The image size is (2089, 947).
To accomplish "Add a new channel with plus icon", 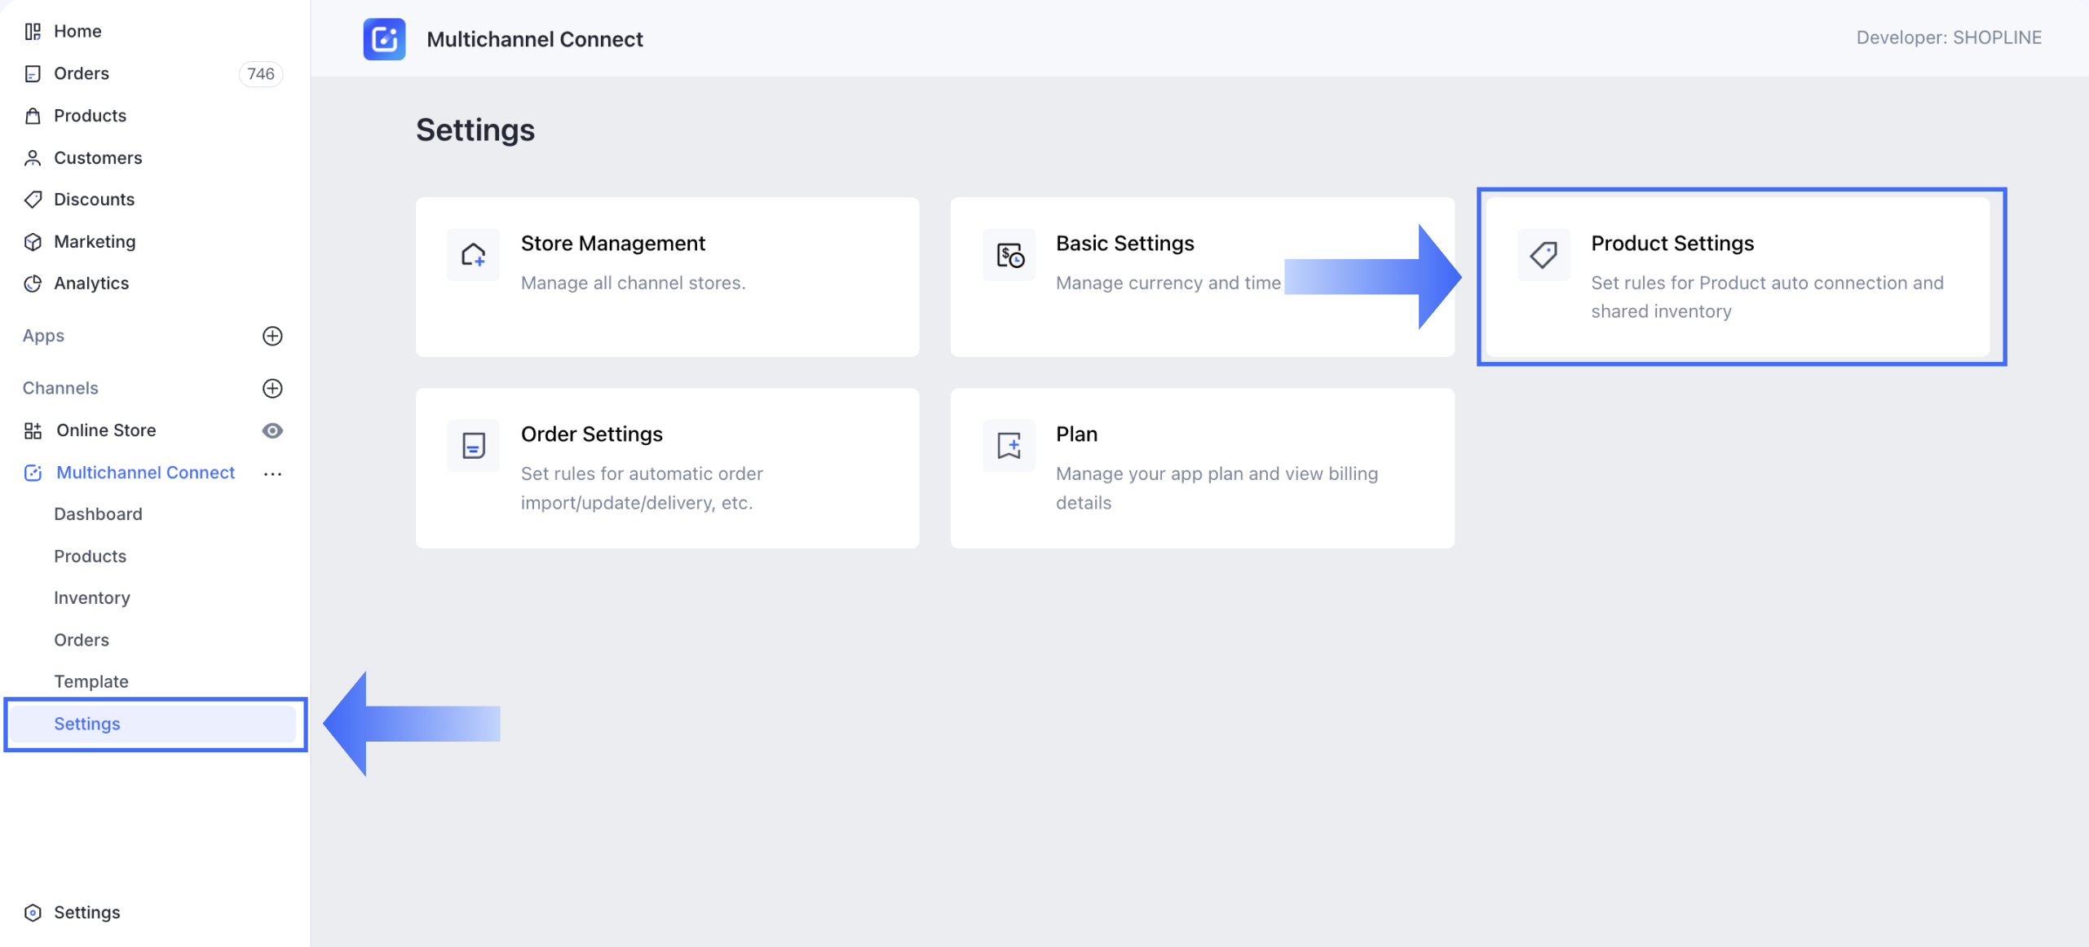I will [272, 388].
